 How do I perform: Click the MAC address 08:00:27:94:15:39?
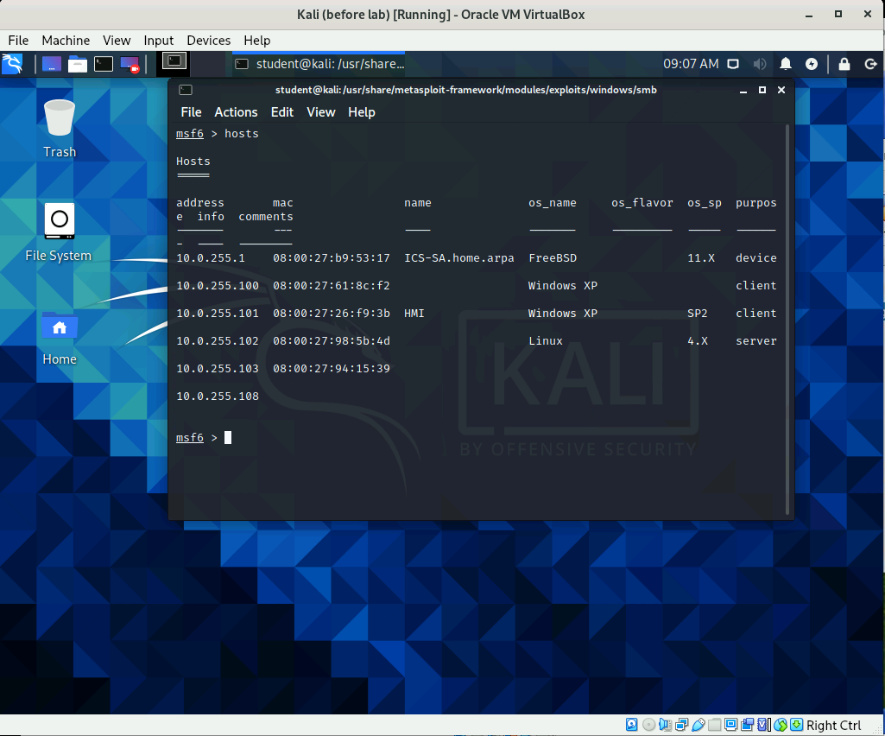pos(332,369)
